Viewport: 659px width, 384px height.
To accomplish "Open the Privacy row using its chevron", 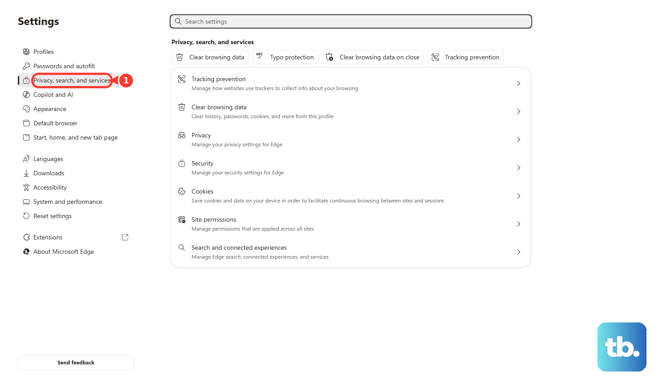I will point(518,140).
